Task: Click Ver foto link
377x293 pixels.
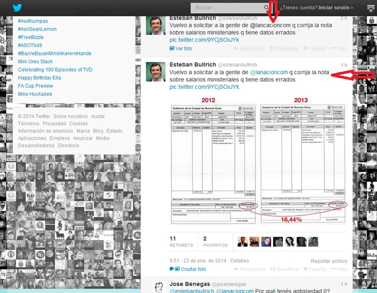Action: [x=184, y=49]
